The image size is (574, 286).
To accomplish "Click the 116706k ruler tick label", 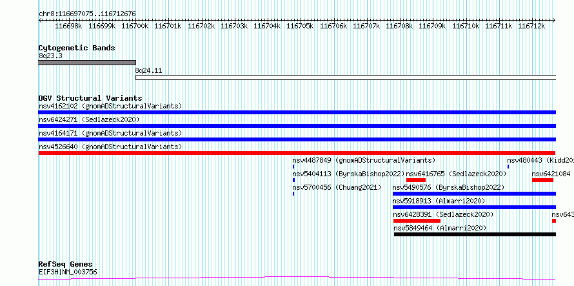I will [333, 26].
